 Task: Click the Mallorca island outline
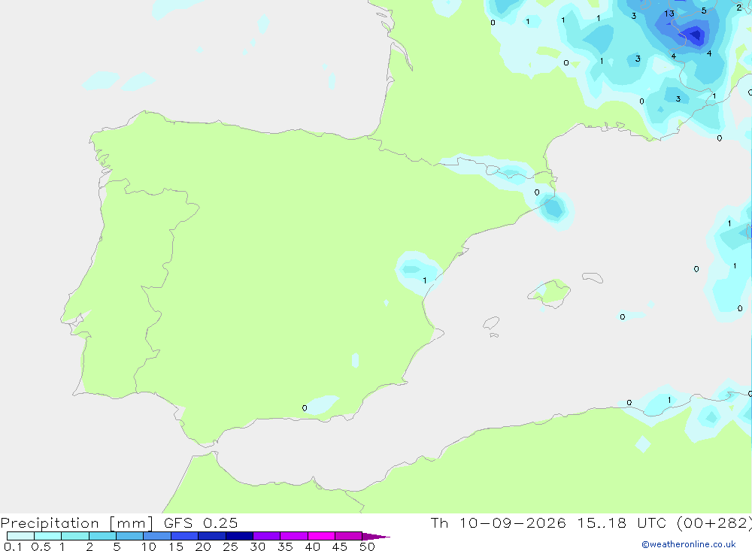(x=549, y=292)
